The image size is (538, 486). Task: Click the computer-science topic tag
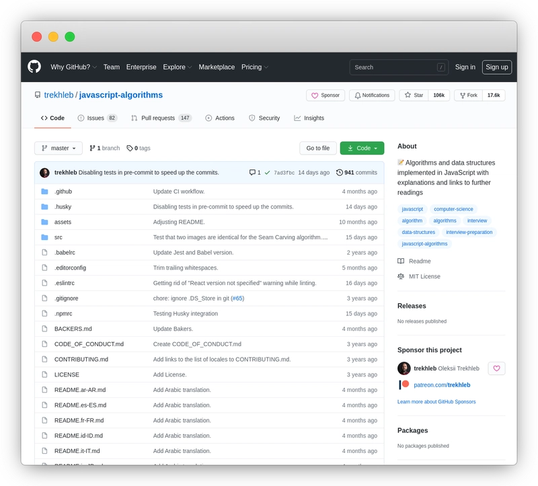point(453,209)
